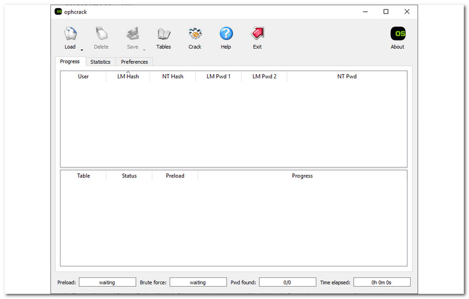469x299 pixels.
Task: Open the Load dropdown arrow
Action: 81,50
